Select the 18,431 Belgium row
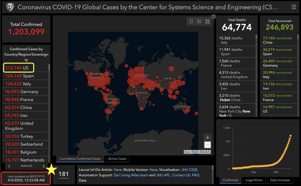Screen dimensions: 301x186 [x=25, y=152]
